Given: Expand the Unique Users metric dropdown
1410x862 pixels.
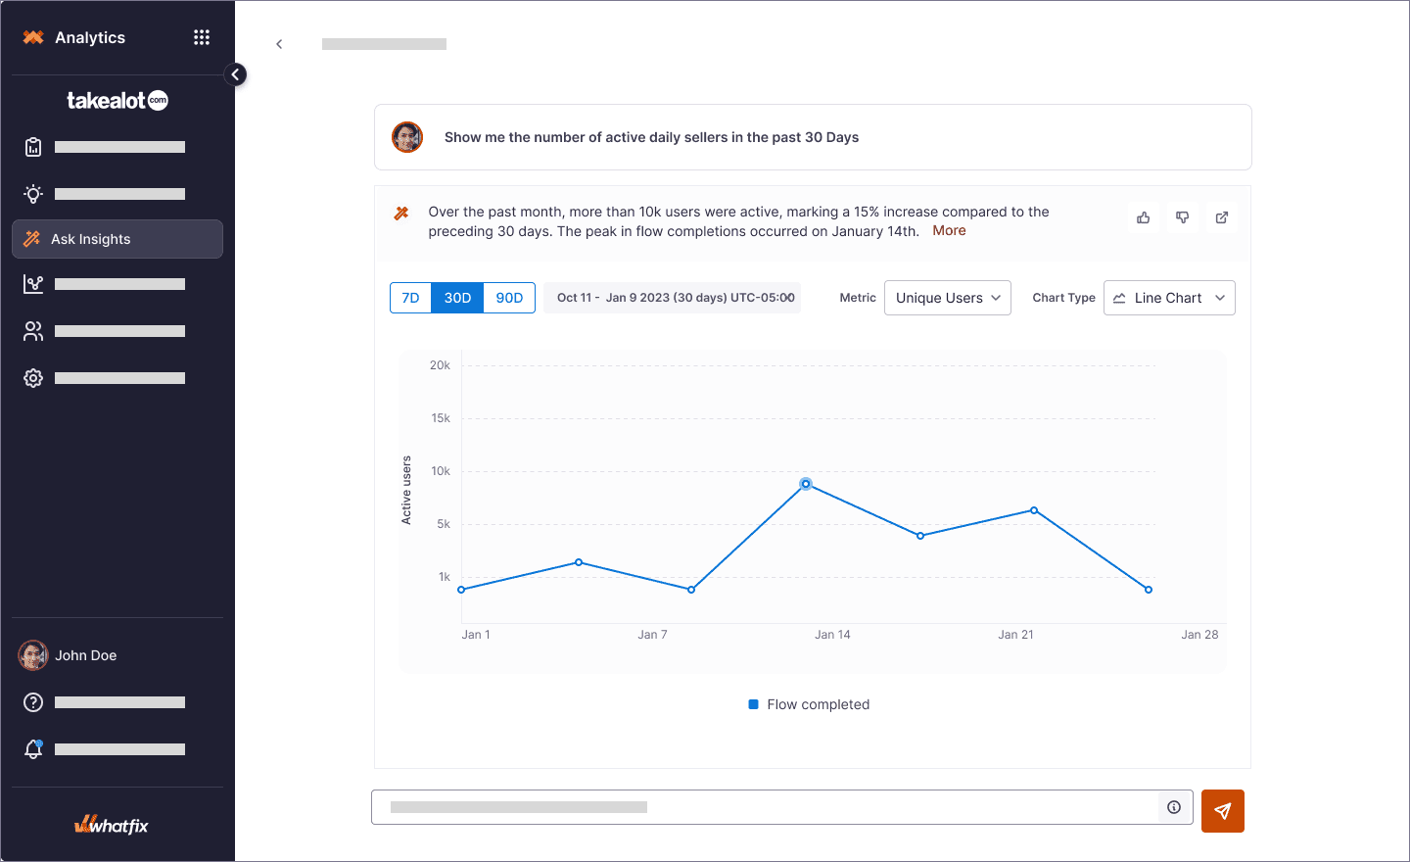Looking at the screenshot, I should (x=947, y=298).
